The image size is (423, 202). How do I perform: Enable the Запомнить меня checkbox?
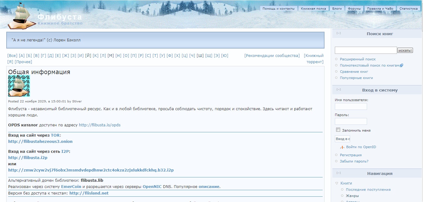pos(338,130)
